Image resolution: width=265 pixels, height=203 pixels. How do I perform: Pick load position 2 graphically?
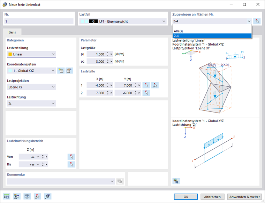[x=146, y=93]
